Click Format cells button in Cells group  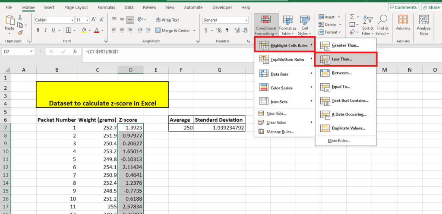pos(329,32)
